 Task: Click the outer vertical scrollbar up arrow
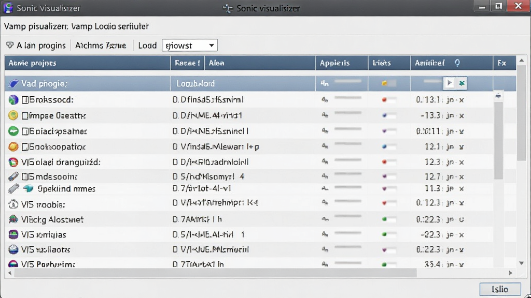pyautogui.click(x=522, y=61)
